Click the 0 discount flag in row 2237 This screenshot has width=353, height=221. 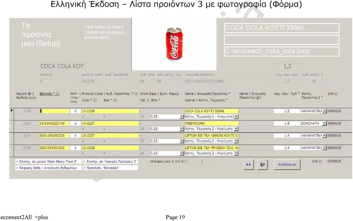pos(75,135)
